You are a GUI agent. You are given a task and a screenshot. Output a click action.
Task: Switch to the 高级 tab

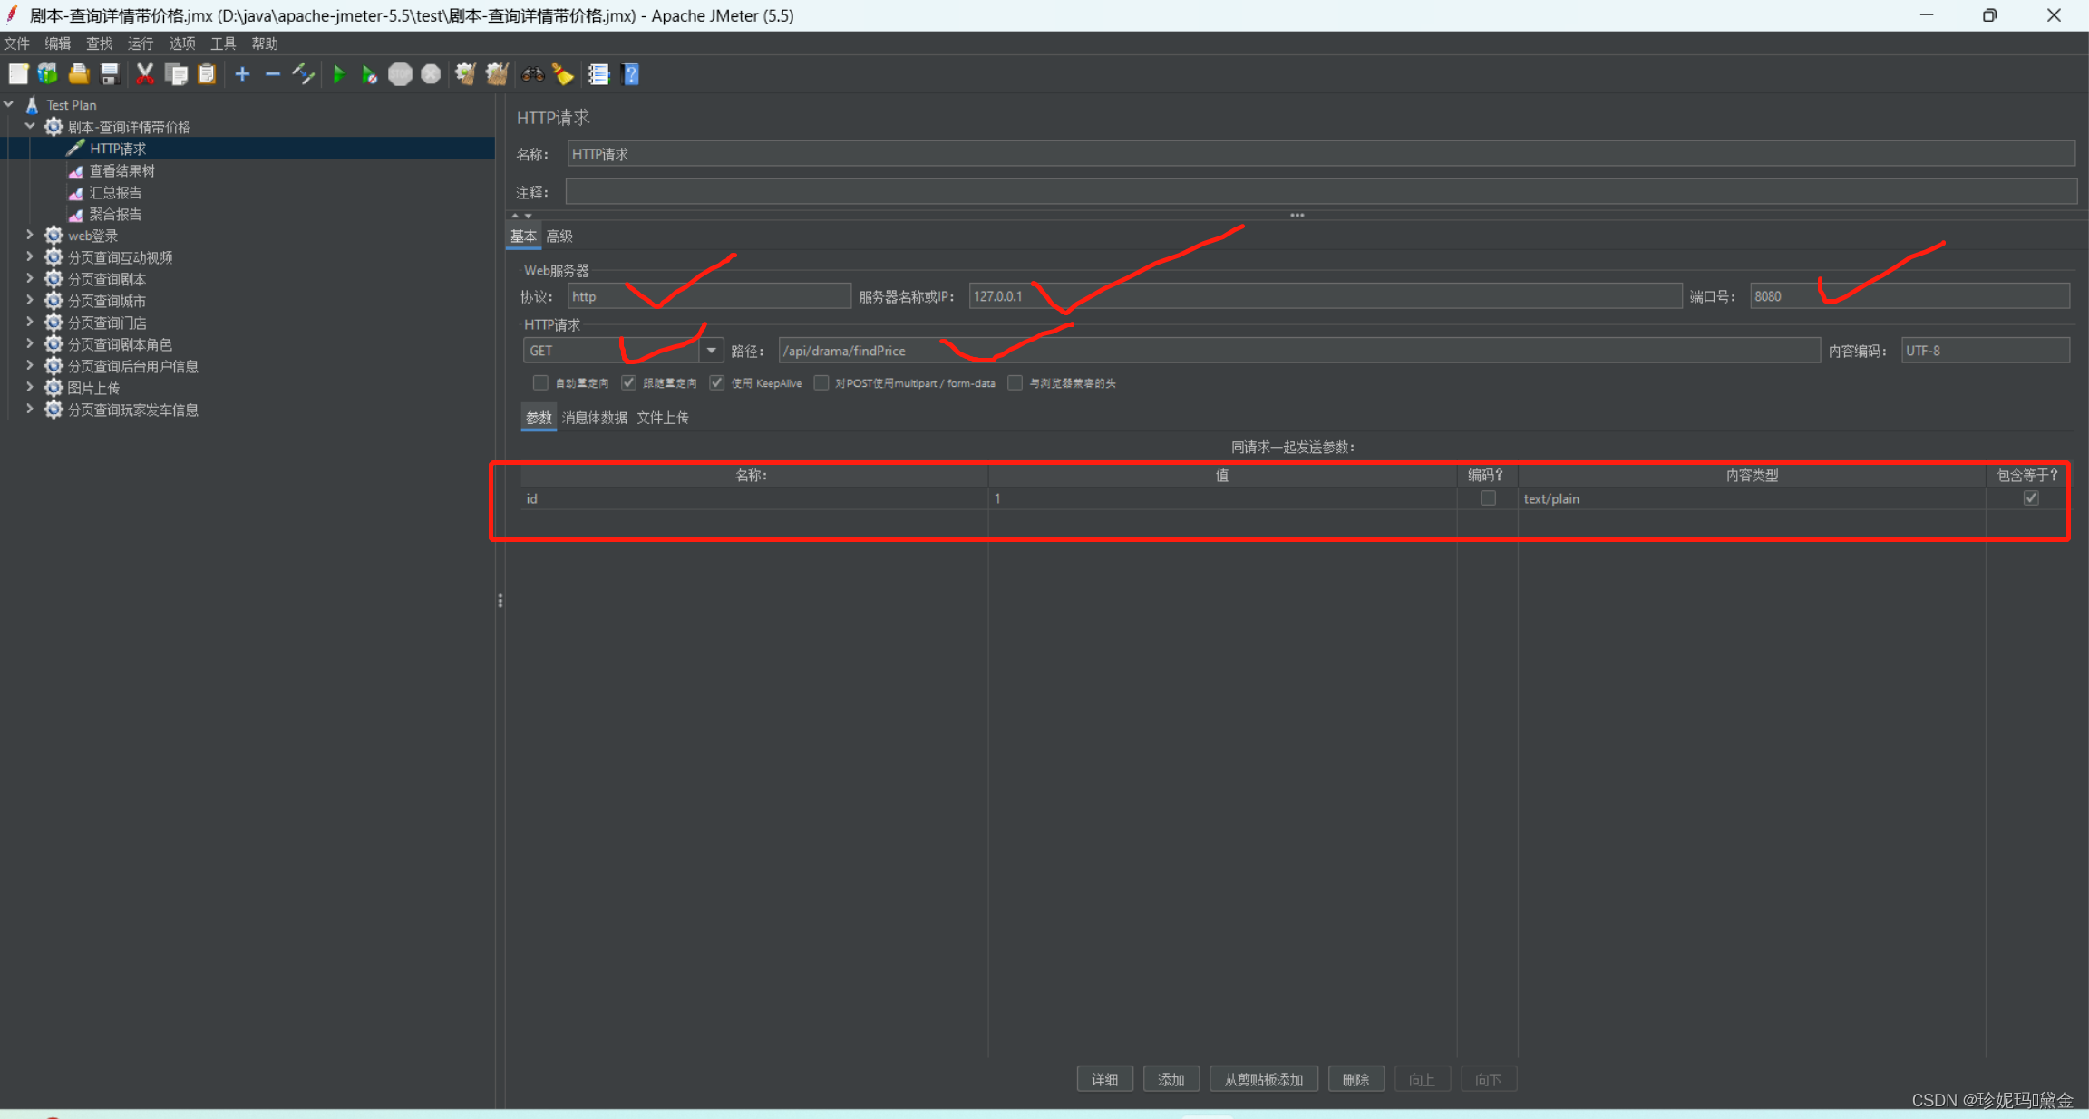click(559, 236)
